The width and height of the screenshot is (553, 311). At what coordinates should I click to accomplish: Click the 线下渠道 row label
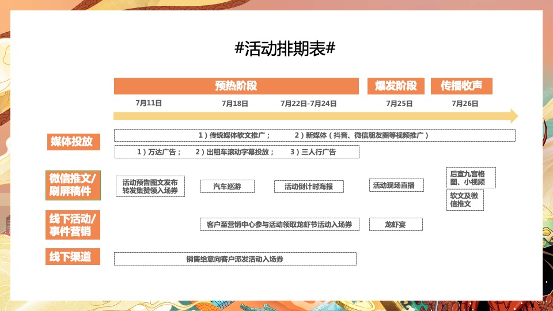pyautogui.click(x=73, y=256)
